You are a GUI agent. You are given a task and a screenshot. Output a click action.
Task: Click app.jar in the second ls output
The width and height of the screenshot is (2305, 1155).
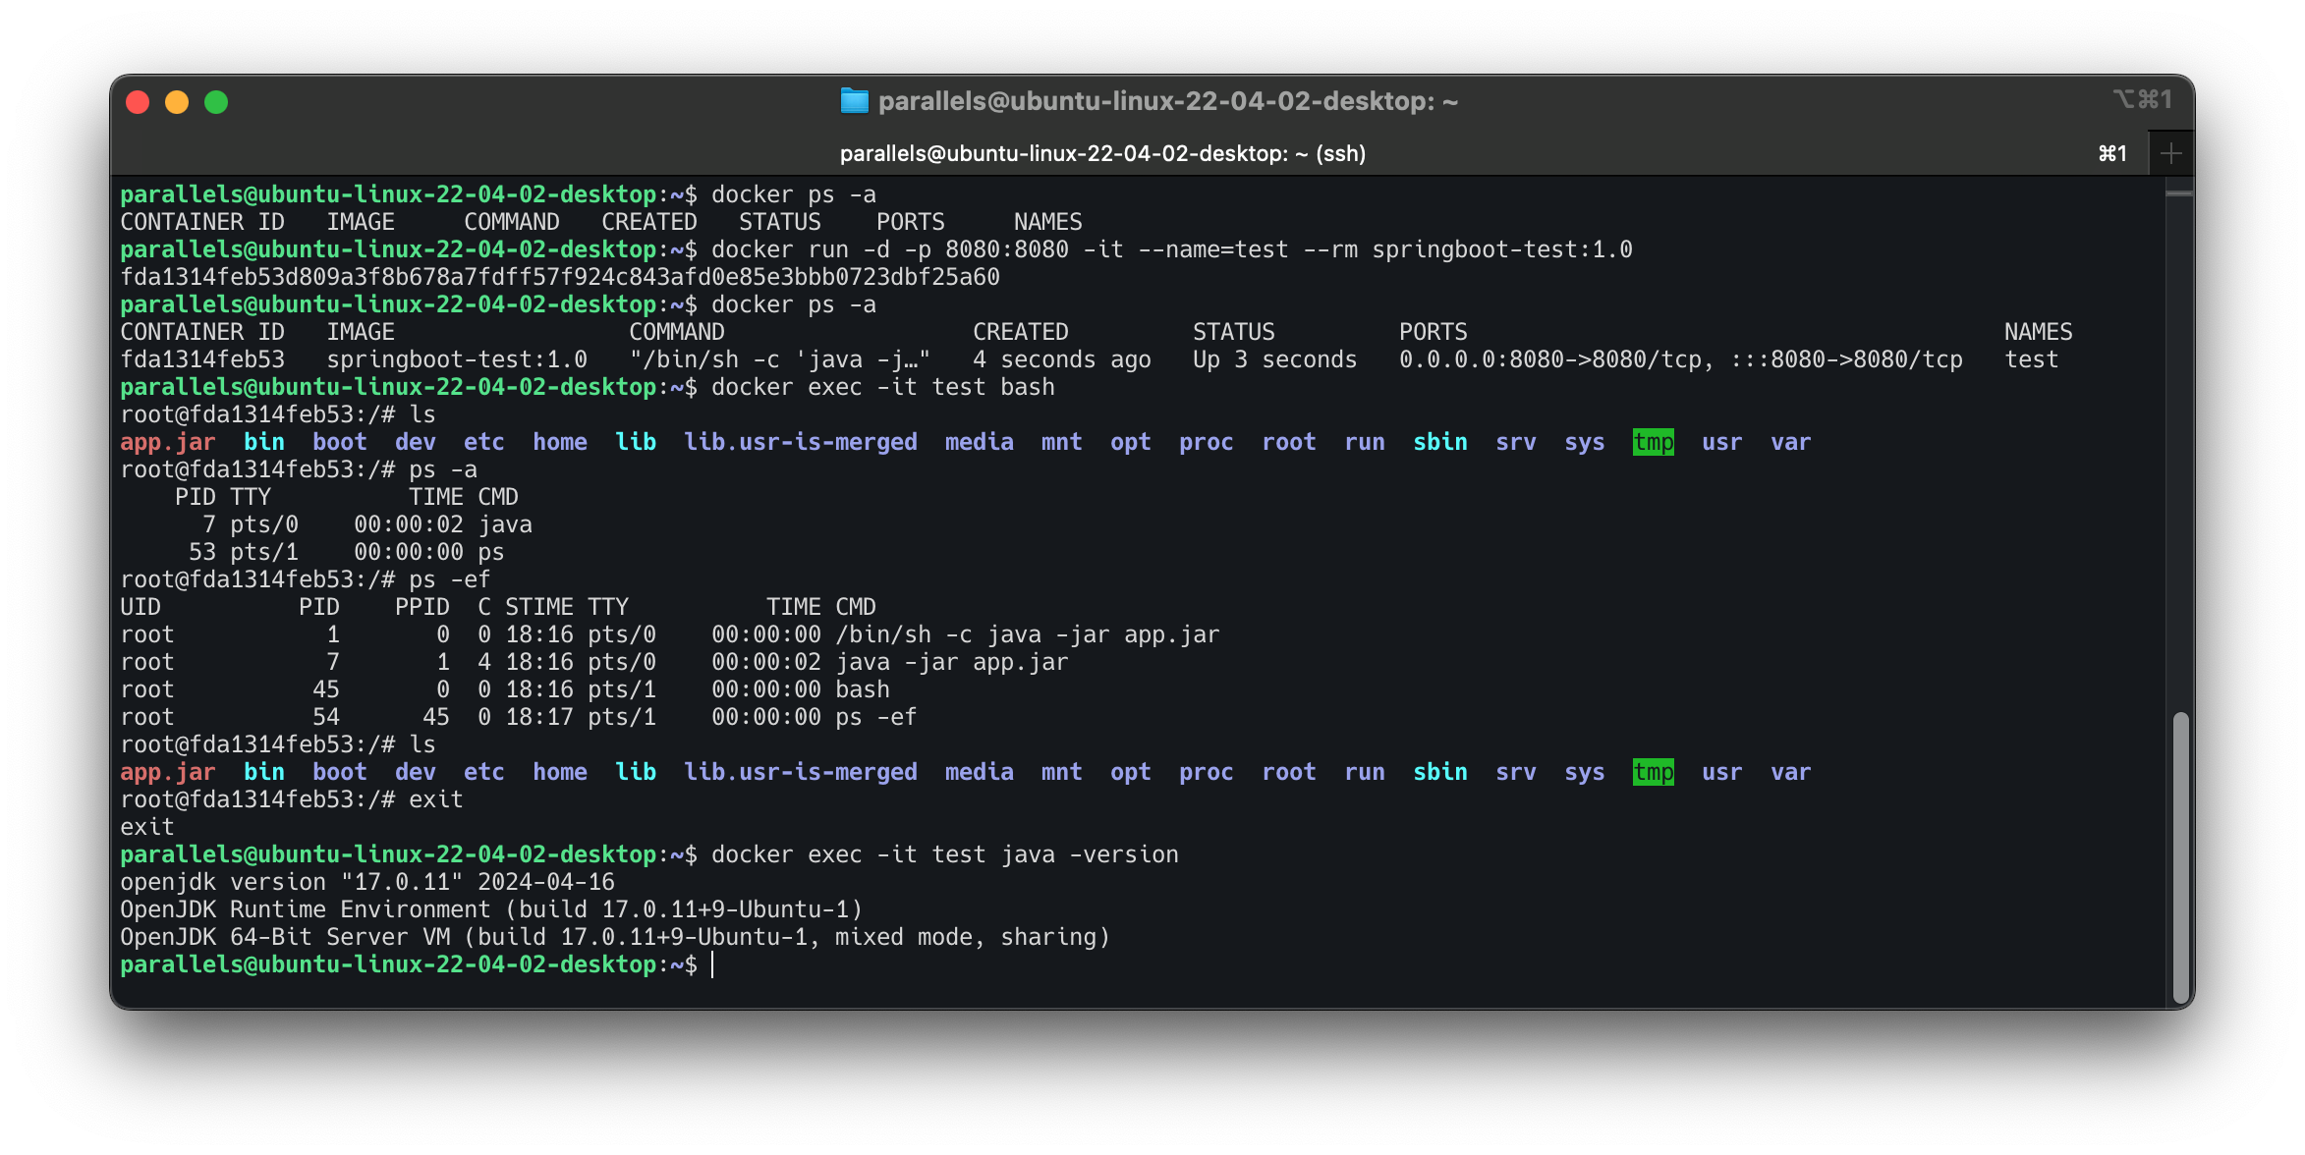click(x=167, y=772)
